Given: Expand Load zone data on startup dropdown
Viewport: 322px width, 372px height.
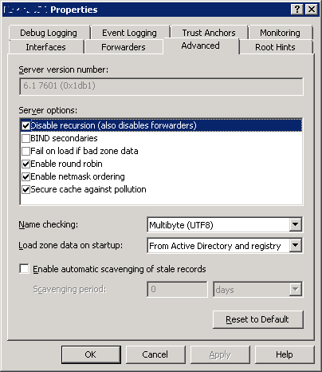Looking at the screenshot, I should [x=296, y=246].
